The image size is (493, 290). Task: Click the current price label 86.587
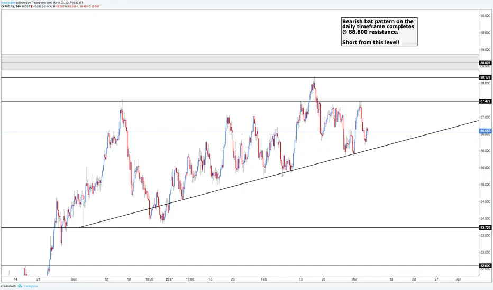coord(486,131)
